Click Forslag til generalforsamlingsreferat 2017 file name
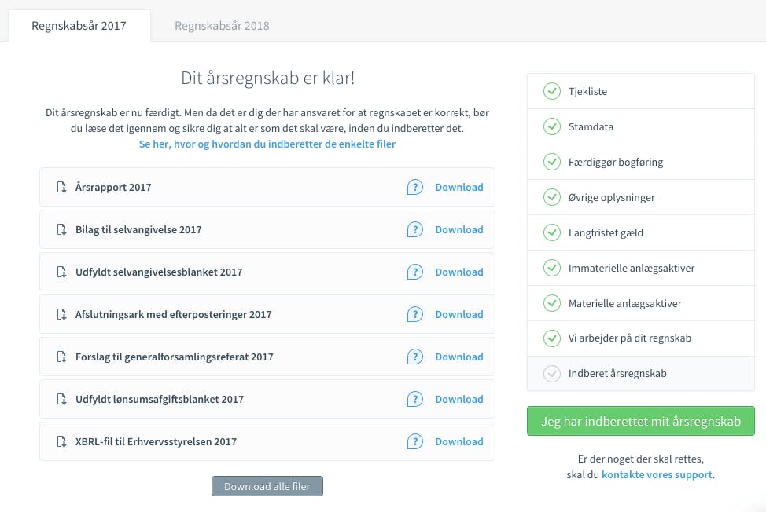The image size is (766, 512). 175,357
